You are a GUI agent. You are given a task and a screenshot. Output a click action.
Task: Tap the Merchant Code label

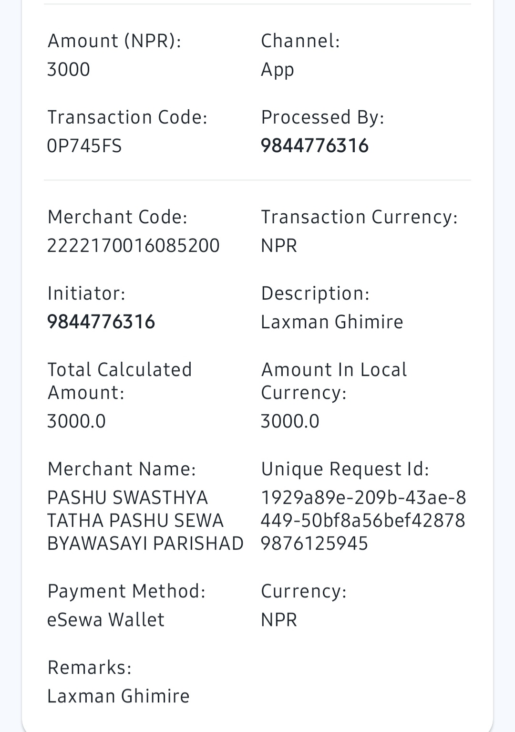117,217
